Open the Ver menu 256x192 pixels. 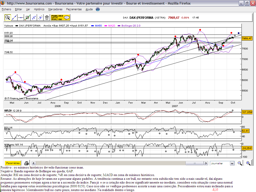28,9
